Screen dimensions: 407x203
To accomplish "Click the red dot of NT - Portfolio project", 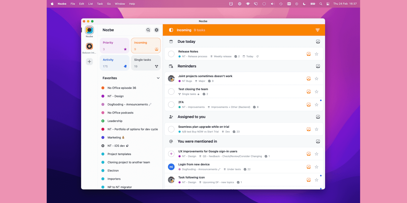I will (x=103, y=129).
